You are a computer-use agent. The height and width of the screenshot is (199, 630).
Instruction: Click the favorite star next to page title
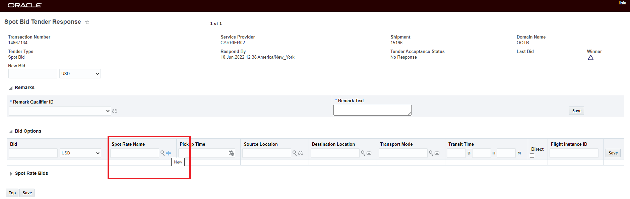tap(87, 22)
